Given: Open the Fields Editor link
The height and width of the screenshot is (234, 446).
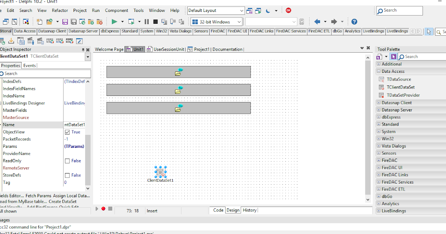Looking at the screenshot, I should (11, 195).
